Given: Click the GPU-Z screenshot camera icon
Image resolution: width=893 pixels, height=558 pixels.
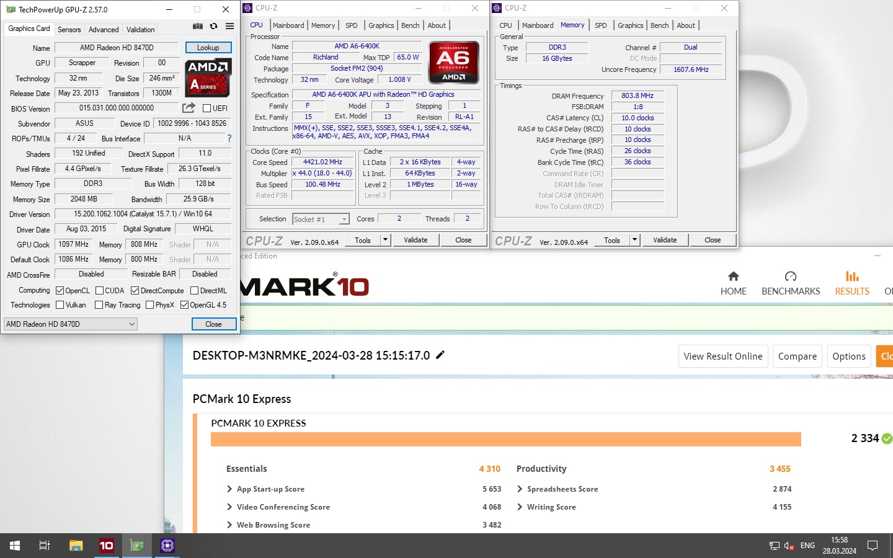Looking at the screenshot, I should [x=197, y=26].
